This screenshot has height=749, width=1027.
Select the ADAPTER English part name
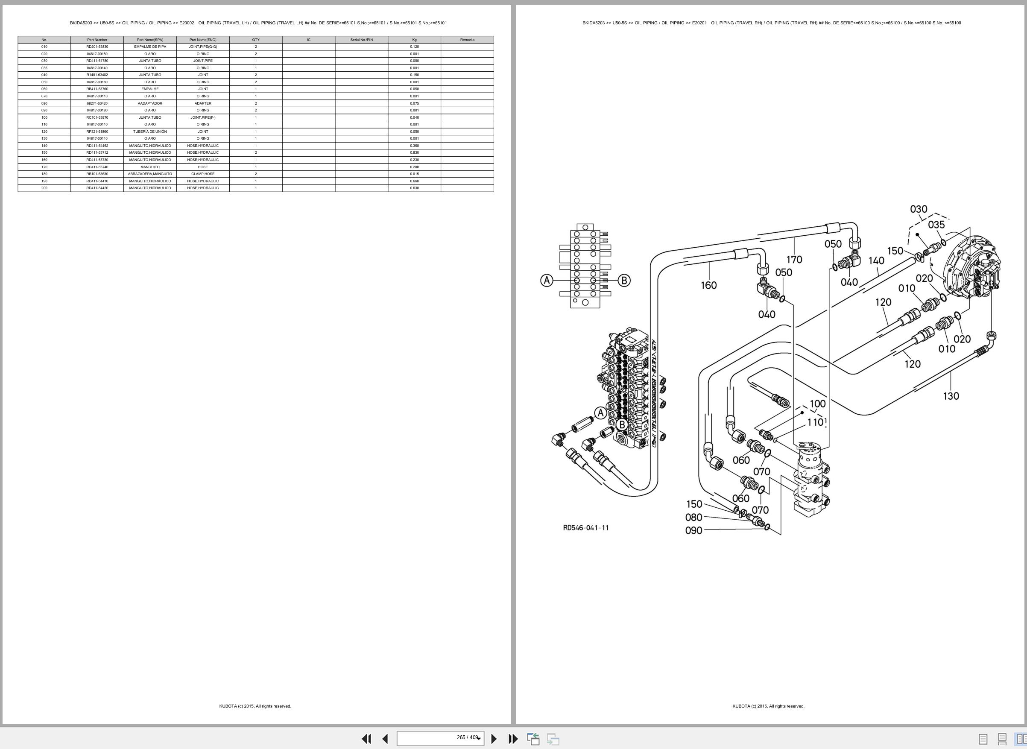pyautogui.click(x=203, y=103)
